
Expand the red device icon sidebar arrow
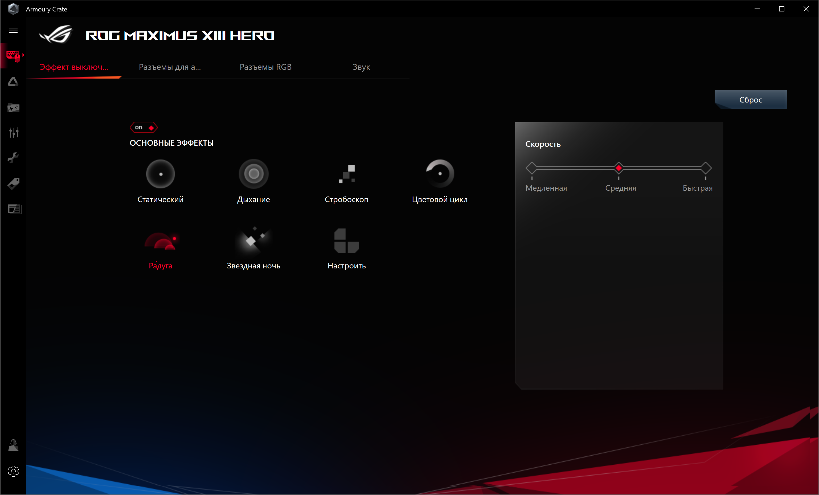[23, 55]
